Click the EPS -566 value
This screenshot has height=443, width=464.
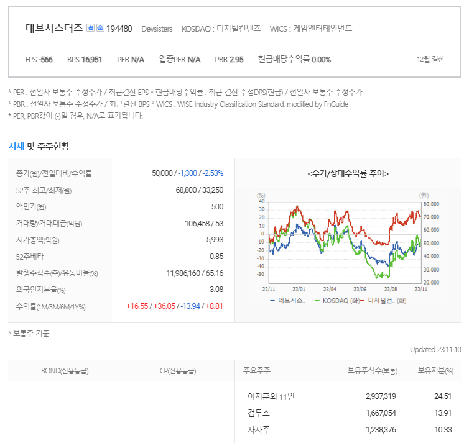[39, 60]
